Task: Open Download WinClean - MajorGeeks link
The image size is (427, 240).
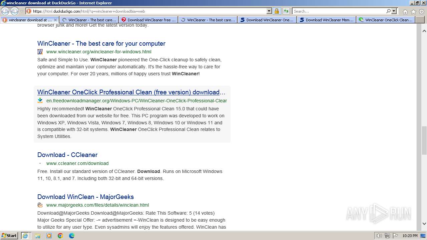Action: click(85, 197)
